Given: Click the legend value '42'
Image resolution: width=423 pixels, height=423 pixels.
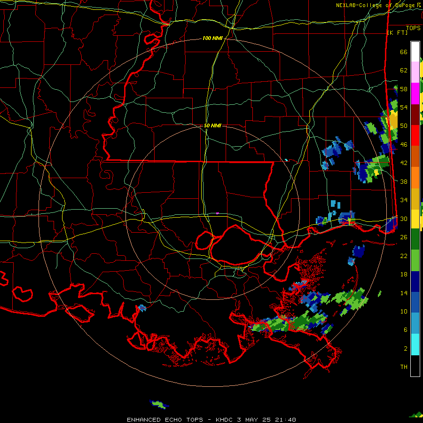Looking at the screenshot, I should (404, 163).
